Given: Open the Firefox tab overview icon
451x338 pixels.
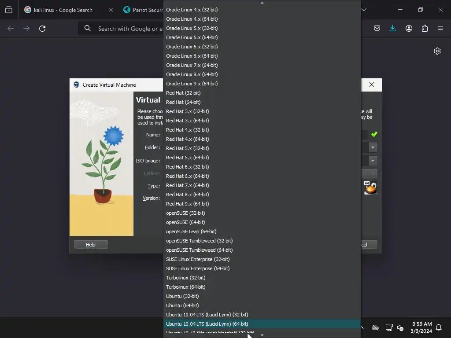Looking at the screenshot, I should point(9,10).
